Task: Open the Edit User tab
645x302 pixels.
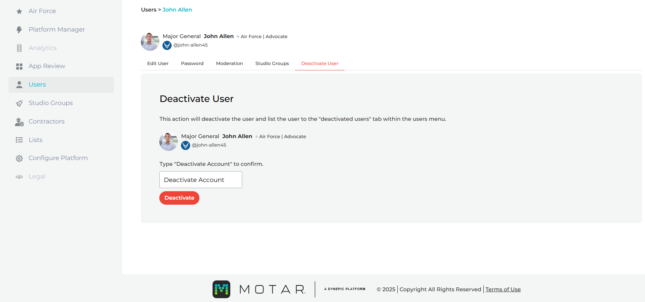Action: coord(158,63)
